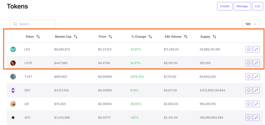Click swap icon for LSTR token
This screenshot has height=125, width=265.
coord(256,63)
